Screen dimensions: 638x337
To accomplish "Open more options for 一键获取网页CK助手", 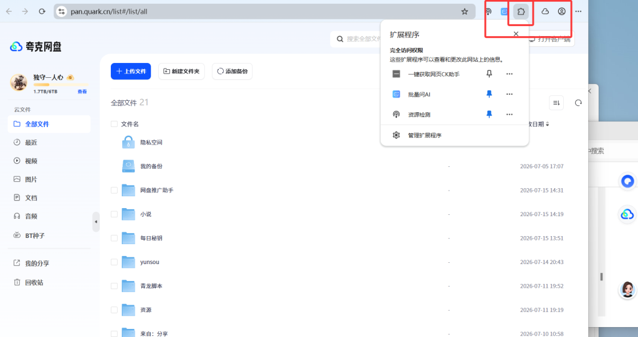I will click(510, 74).
